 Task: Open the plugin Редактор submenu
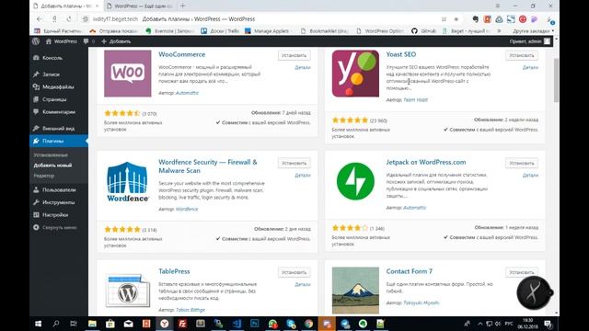click(x=44, y=176)
